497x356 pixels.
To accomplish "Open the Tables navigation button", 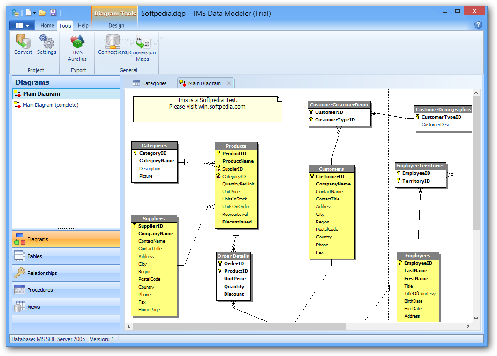I will click(x=66, y=256).
